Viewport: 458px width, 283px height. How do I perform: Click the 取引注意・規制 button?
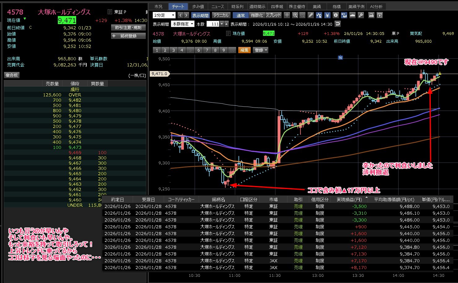click(x=128, y=27)
